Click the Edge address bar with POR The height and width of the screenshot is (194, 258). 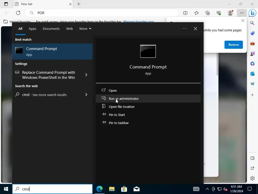[102, 13]
